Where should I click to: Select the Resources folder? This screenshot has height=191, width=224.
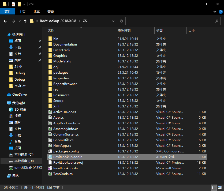[x=61, y=95]
